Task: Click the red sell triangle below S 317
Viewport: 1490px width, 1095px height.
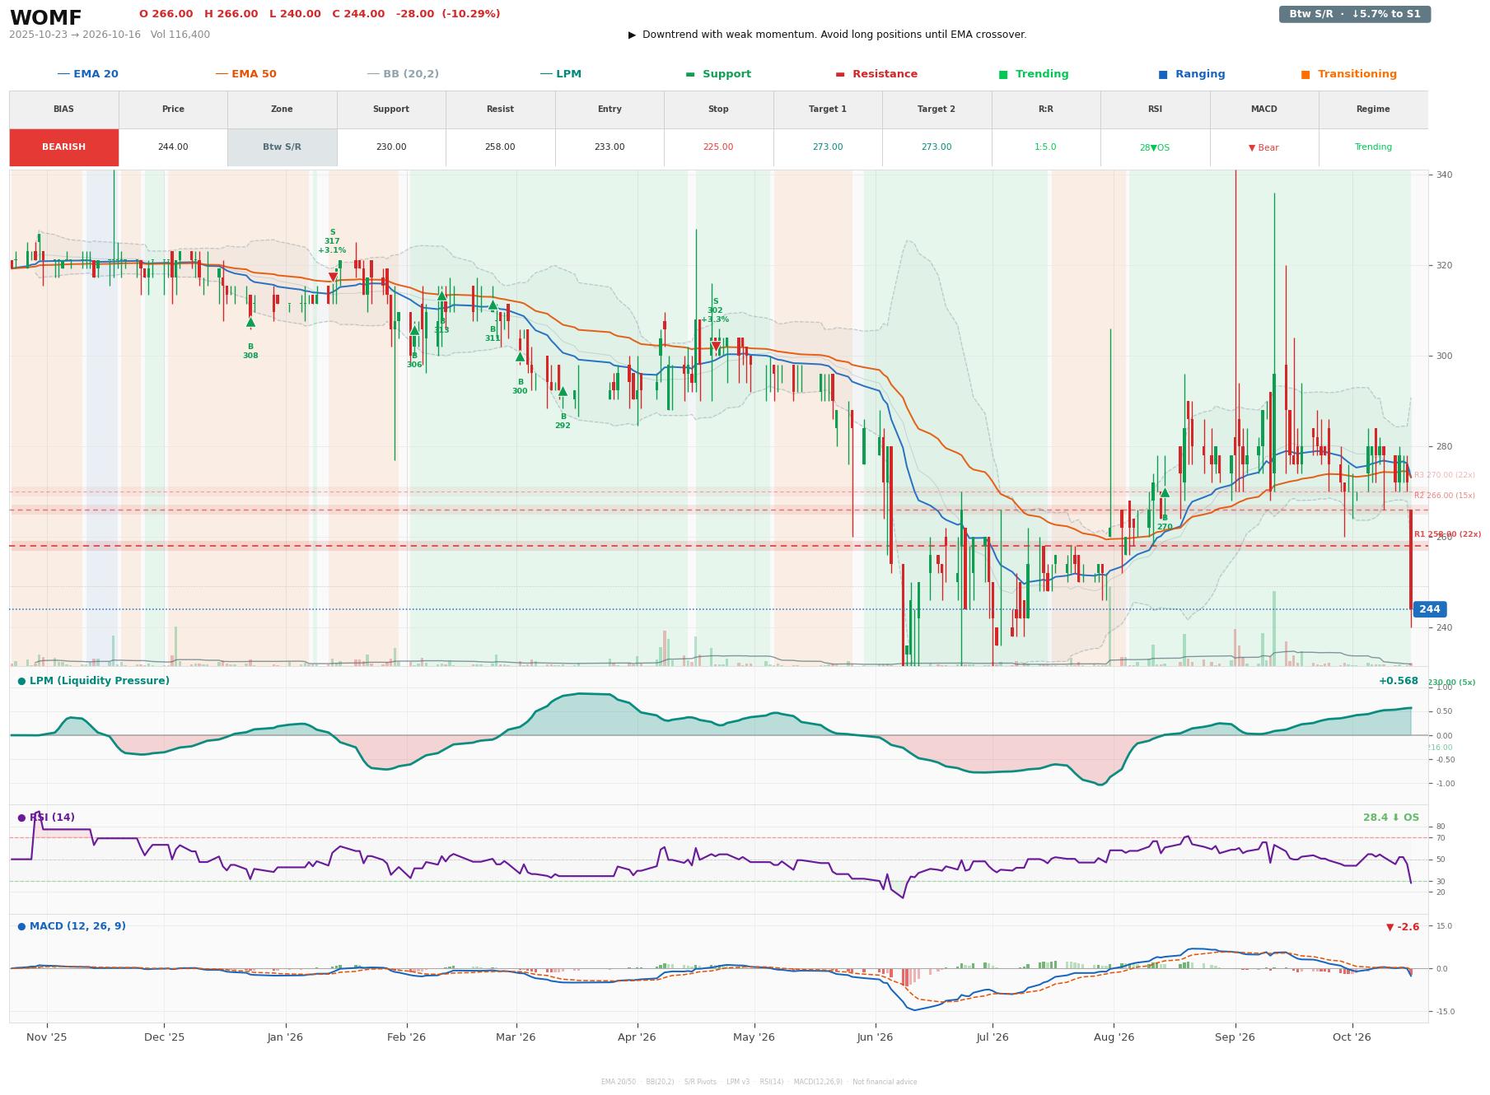Action: pyautogui.click(x=333, y=277)
